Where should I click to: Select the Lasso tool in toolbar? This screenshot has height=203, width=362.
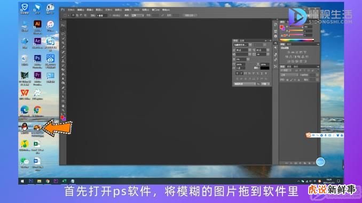pyautogui.click(x=63, y=34)
